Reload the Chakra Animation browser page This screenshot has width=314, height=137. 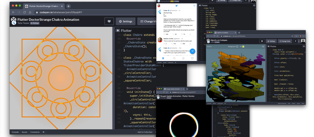coord(25,12)
